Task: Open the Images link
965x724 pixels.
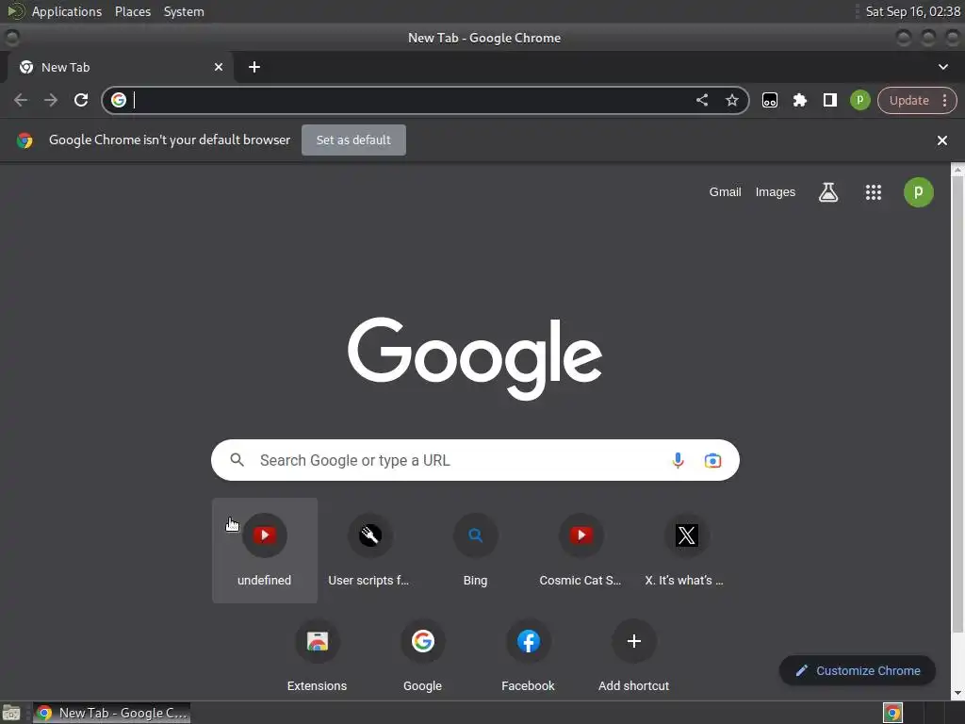Action: [x=775, y=192]
